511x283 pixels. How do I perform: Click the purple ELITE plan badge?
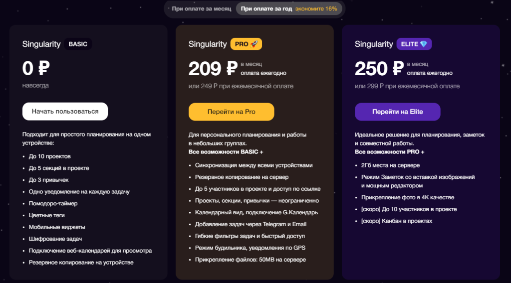(414, 44)
